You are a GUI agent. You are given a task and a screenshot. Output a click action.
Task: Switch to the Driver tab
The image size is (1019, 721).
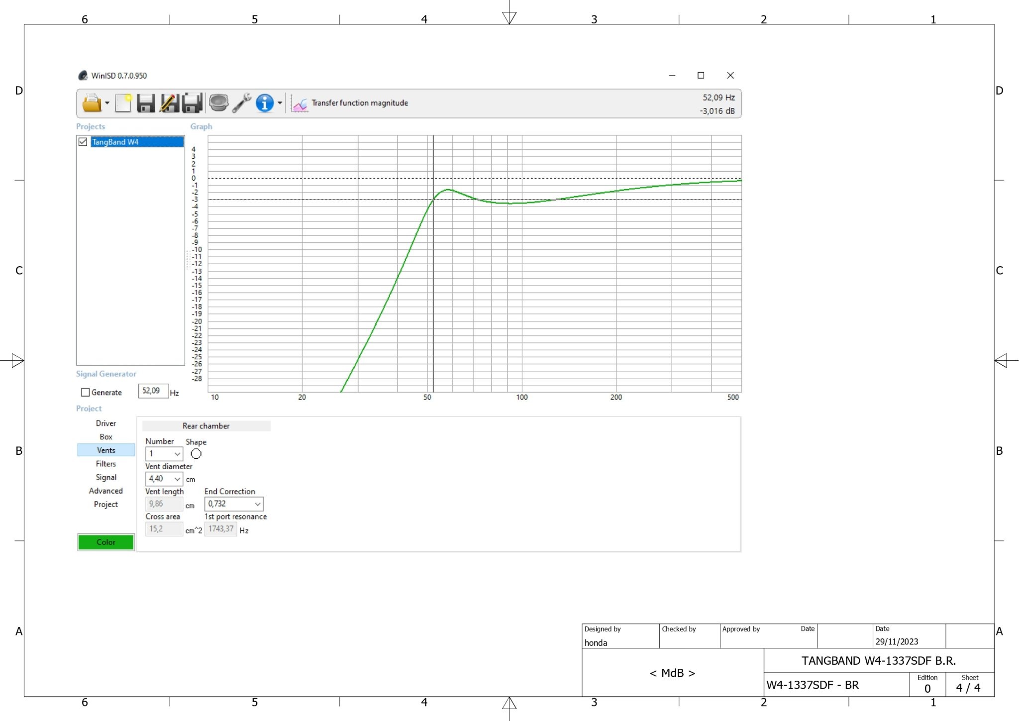(106, 423)
